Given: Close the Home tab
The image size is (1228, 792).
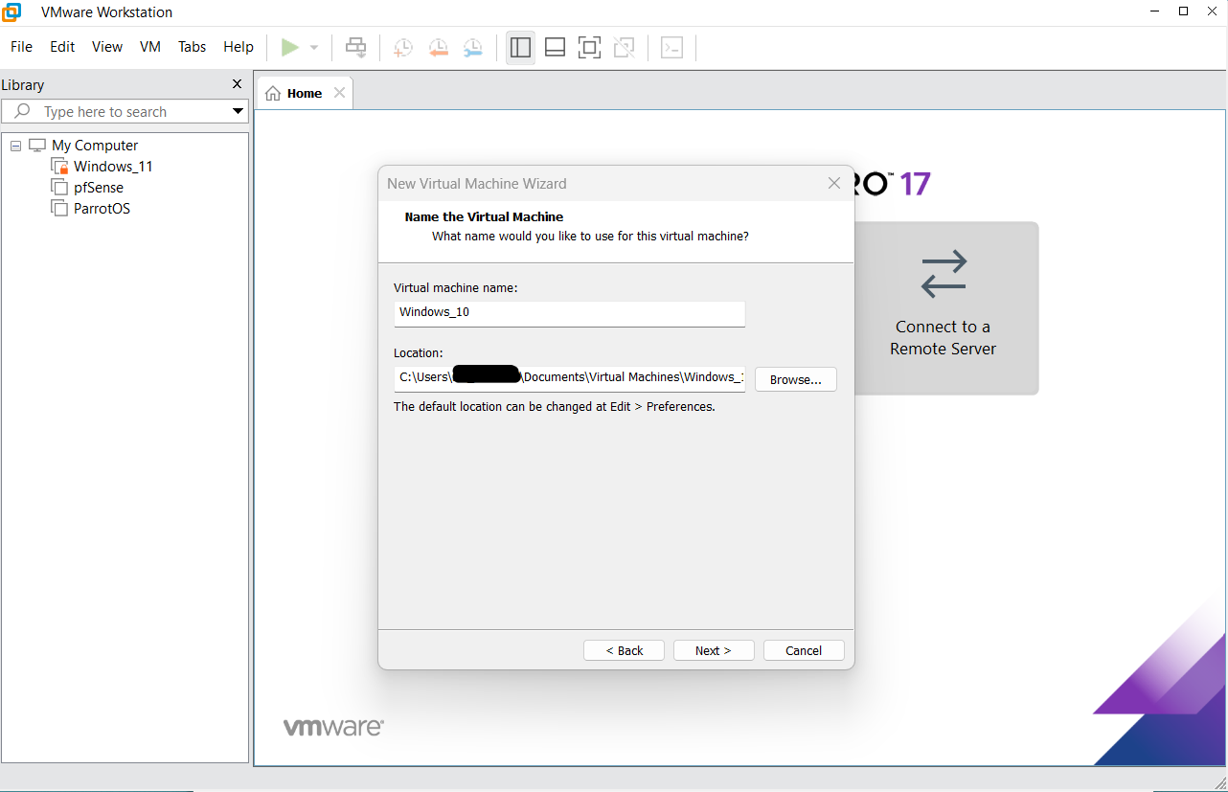Looking at the screenshot, I should pos(339,93).
